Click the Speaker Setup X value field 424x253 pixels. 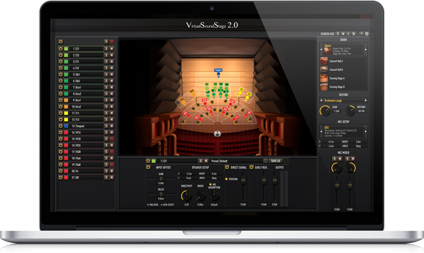(187, 174)
